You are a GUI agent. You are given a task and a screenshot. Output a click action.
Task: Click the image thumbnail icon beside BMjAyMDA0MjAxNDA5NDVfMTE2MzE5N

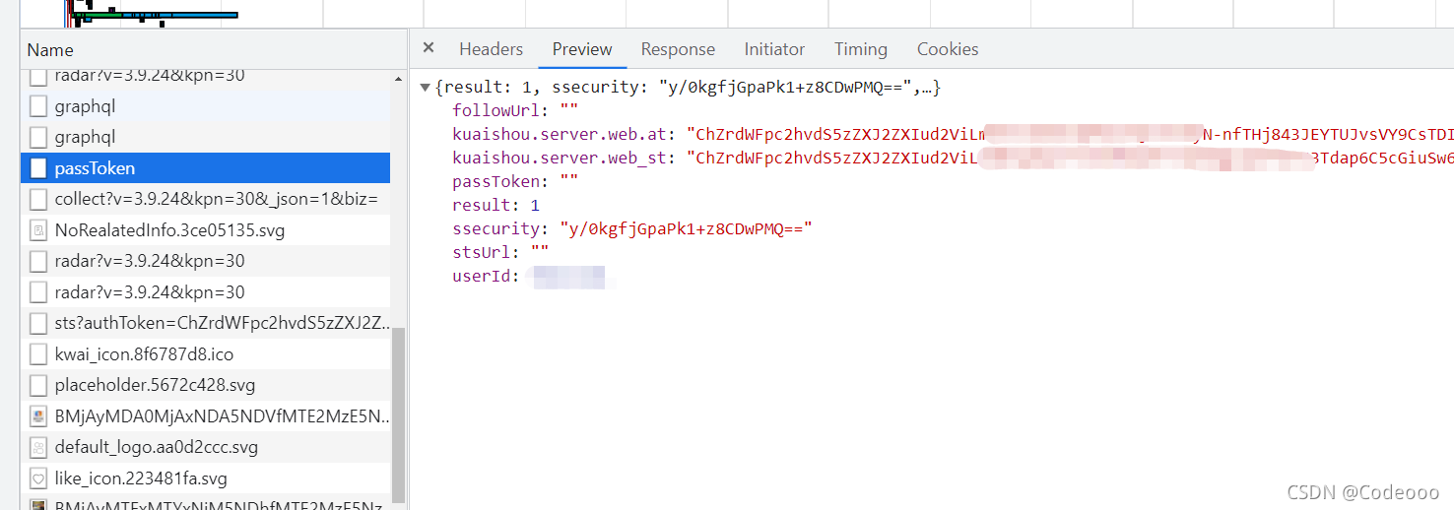(38, 416)
